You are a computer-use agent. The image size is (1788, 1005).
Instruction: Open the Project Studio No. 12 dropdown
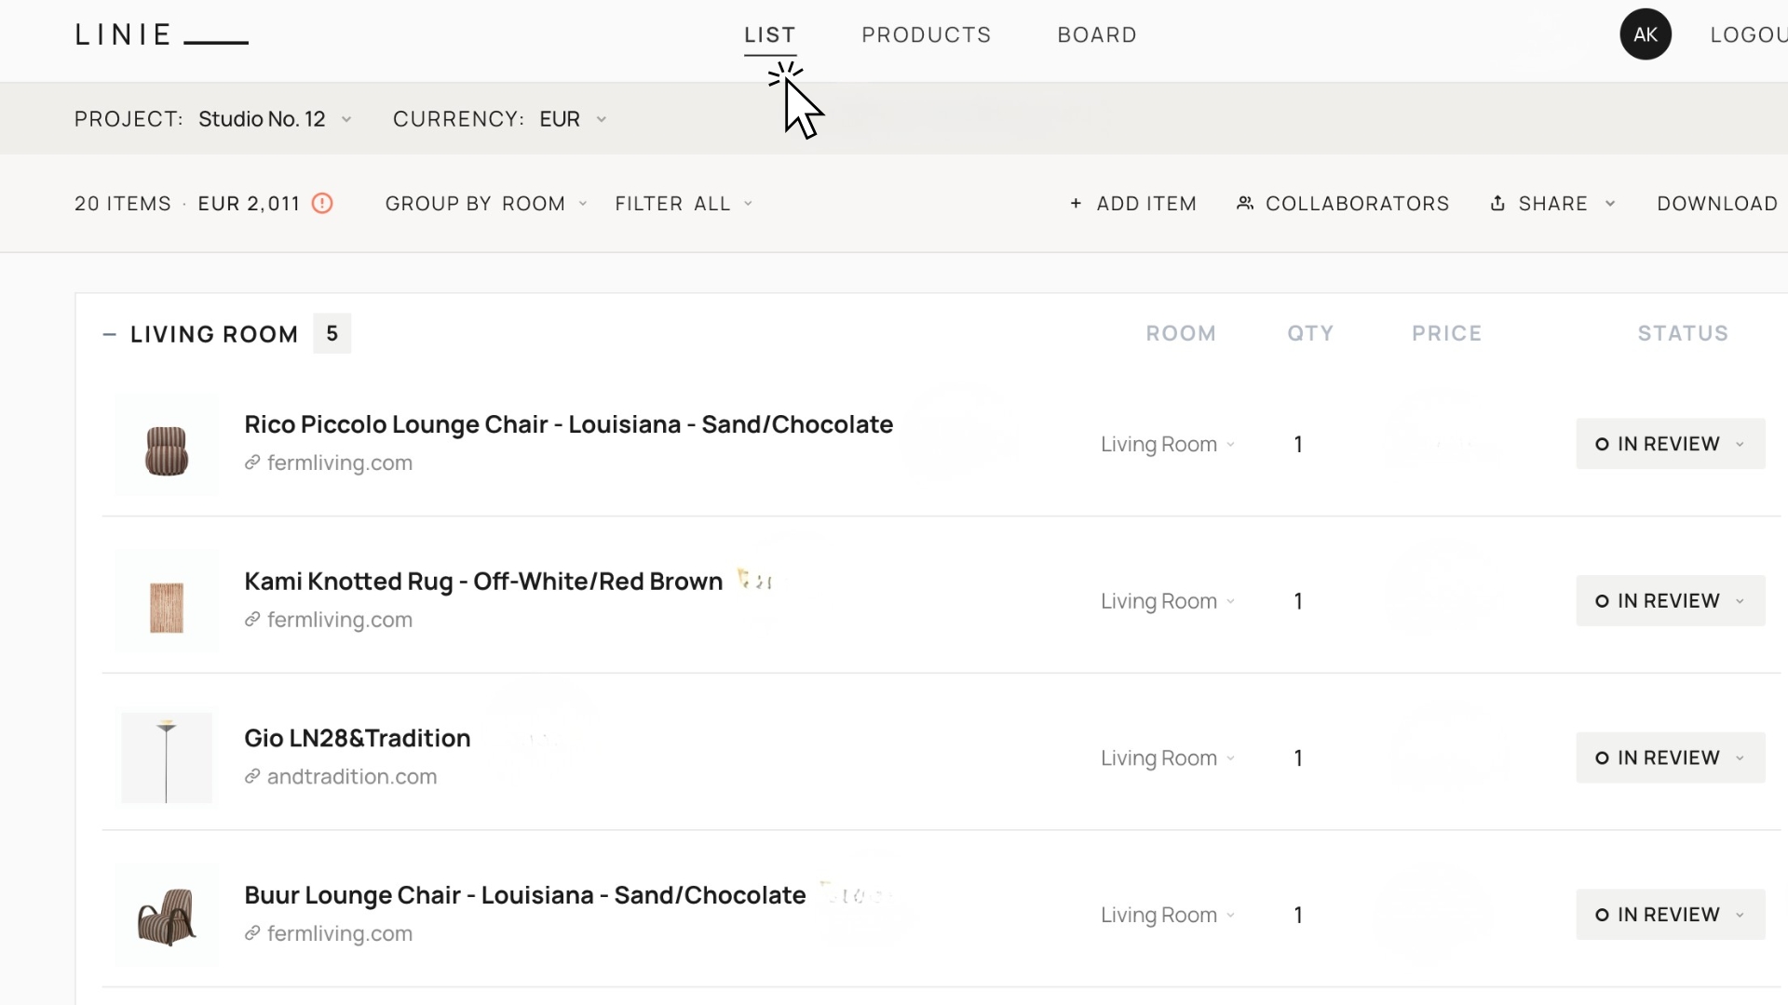[x=275, y=119]
